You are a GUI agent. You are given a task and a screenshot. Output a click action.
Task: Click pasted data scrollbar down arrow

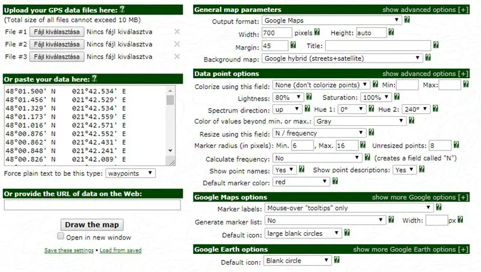click(x=170, y=150)
